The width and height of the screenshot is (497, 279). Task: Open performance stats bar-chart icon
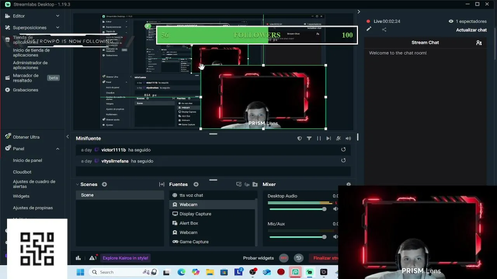[78, 258]
